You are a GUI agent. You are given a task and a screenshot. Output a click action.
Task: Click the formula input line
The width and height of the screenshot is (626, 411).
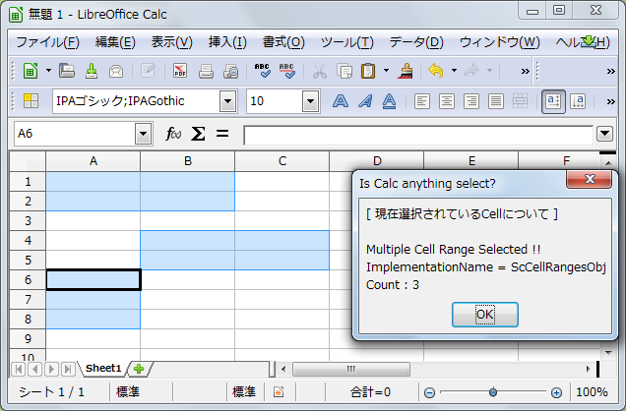pyautogui.click(x=418, y=135)
